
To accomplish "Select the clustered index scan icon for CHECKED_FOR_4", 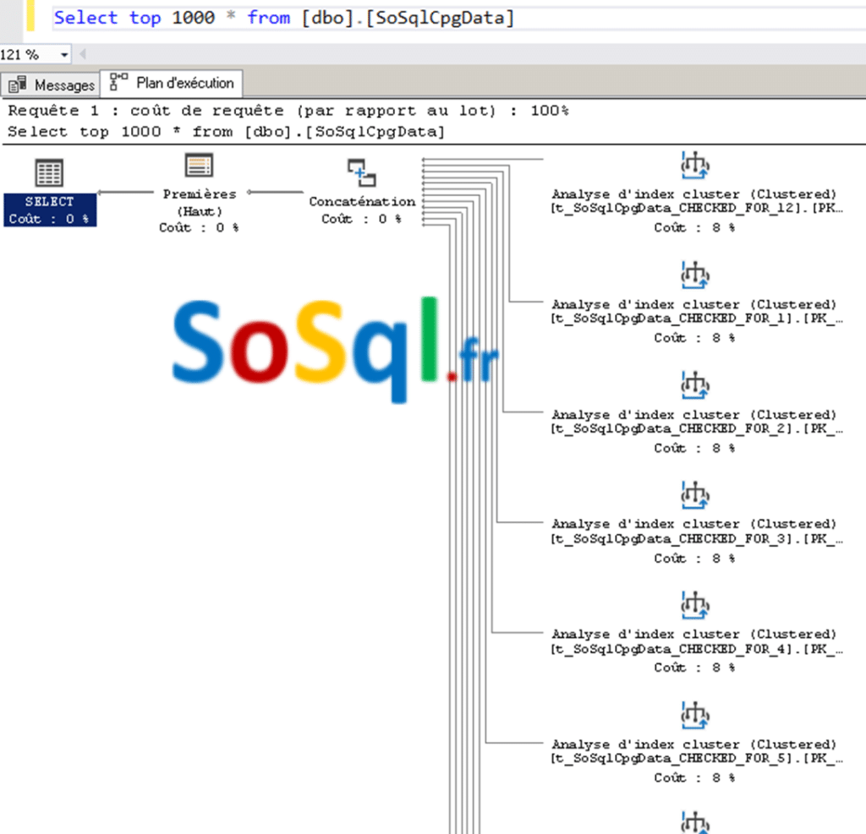I will pos(694,605).
